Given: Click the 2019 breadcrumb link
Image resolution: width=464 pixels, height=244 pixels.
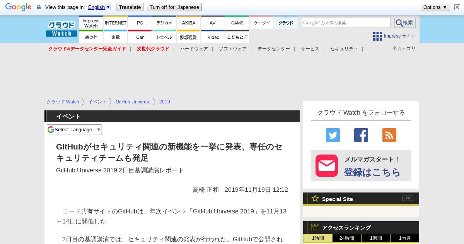Looking at the screenshot, I should pos(165,102).
